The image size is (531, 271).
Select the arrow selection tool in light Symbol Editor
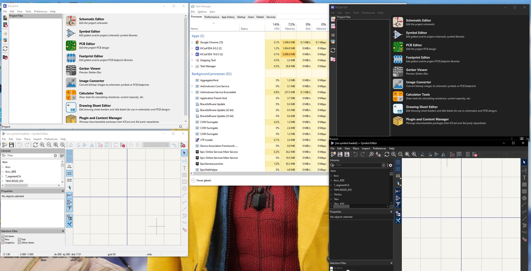point(184,153)
